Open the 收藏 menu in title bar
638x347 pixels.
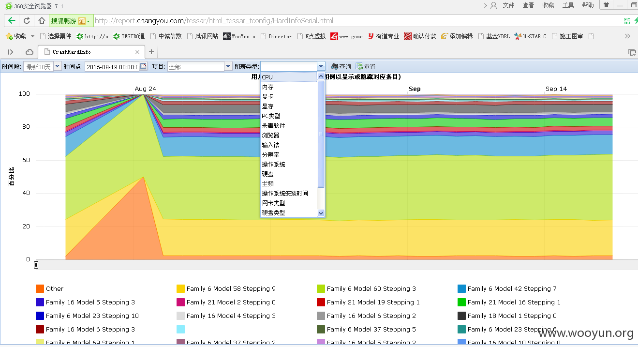pyautogui.click(x=548, y=5)
